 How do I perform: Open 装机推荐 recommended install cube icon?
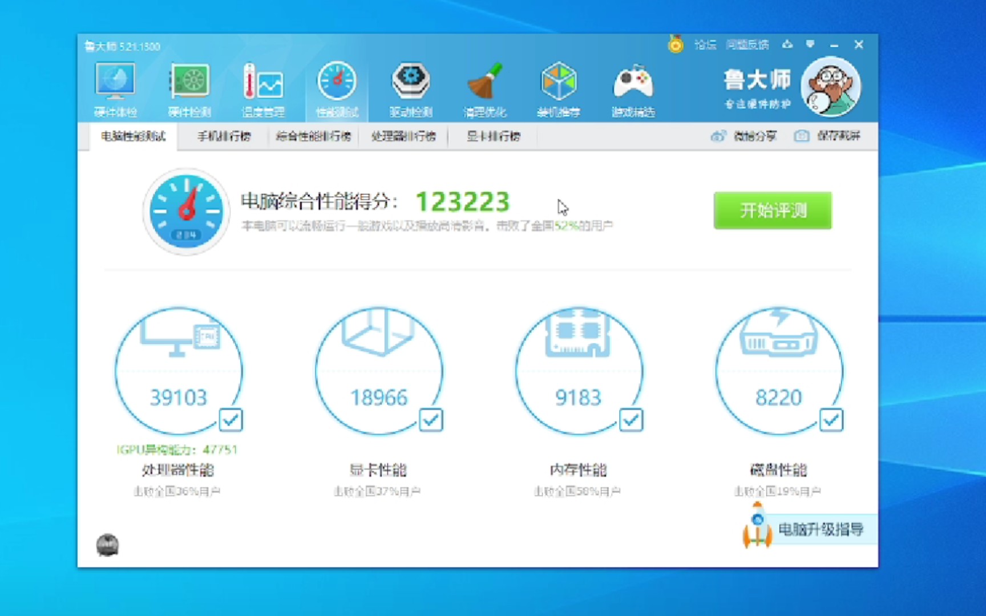tap(559, 89)
